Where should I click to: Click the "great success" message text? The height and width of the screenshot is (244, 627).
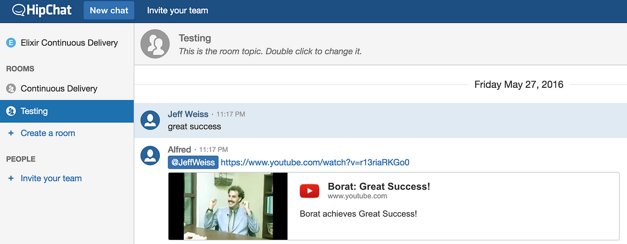194,126
